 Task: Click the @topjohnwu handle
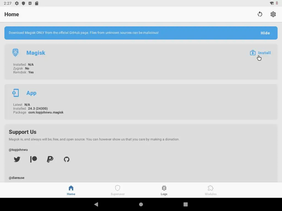(18, 150)
